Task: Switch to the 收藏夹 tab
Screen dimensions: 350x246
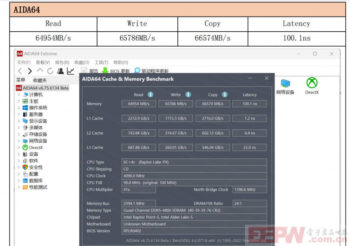Action: [x=40, y=80]
